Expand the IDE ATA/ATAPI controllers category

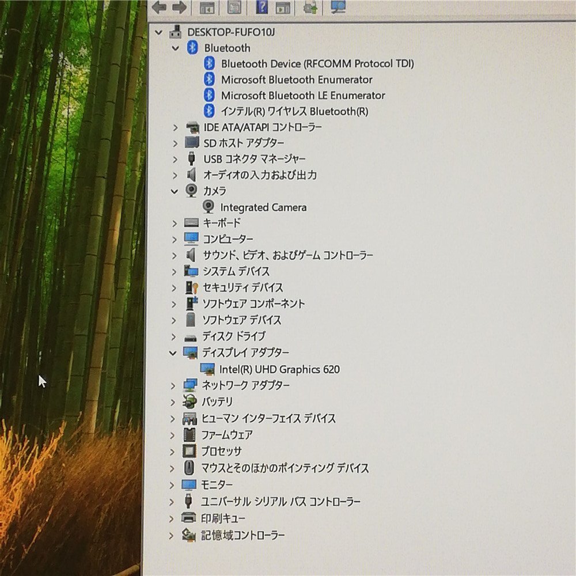(x=175, y=127)
